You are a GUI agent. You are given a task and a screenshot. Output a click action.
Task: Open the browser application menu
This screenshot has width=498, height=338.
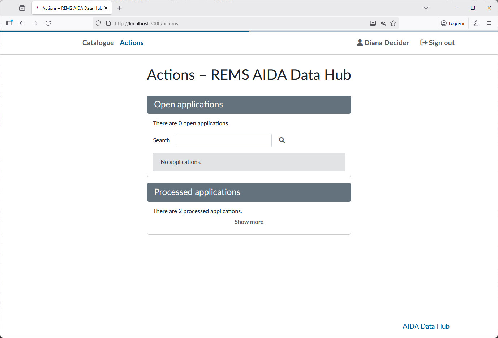click(x=489, y=23)
